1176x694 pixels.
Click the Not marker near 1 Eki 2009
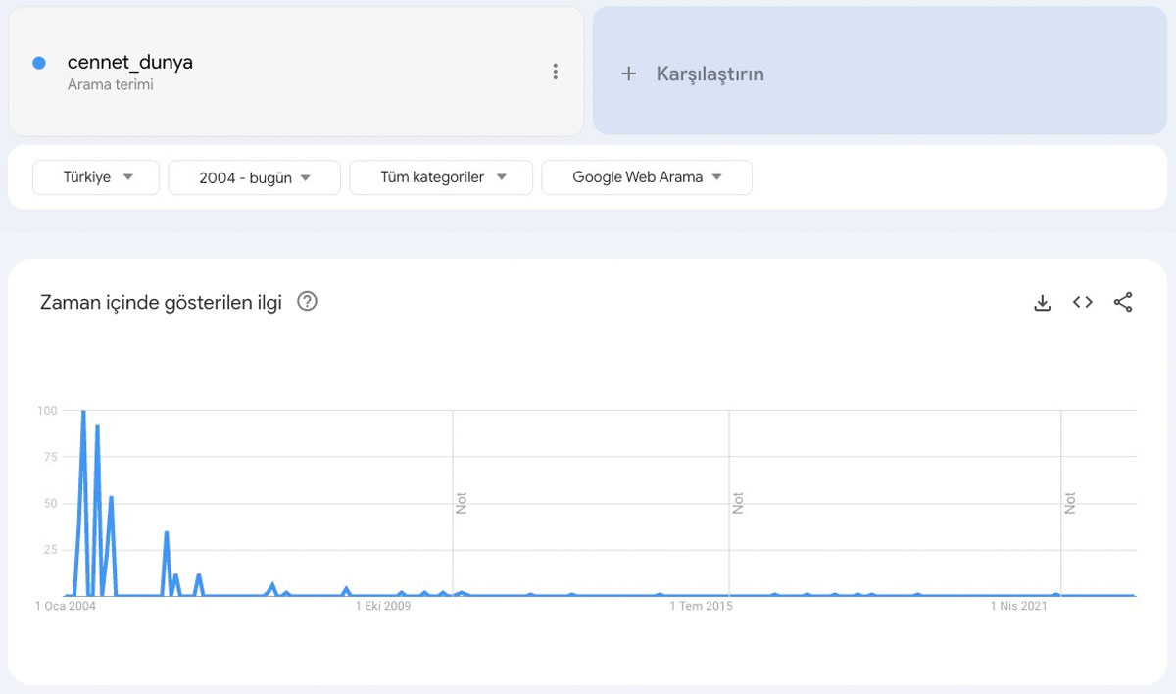(461, 503)
